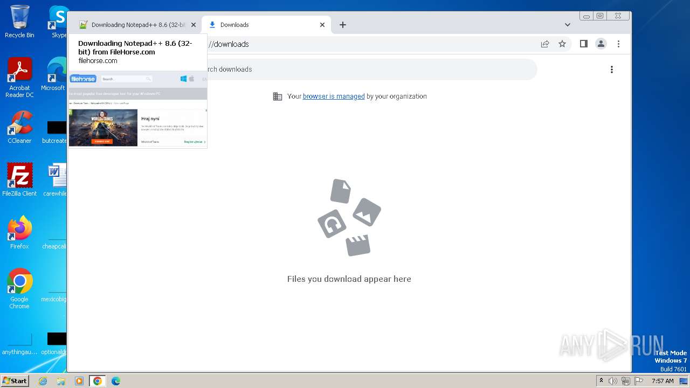Open Windows Explorer from taskbar

[x=61, y=381]
